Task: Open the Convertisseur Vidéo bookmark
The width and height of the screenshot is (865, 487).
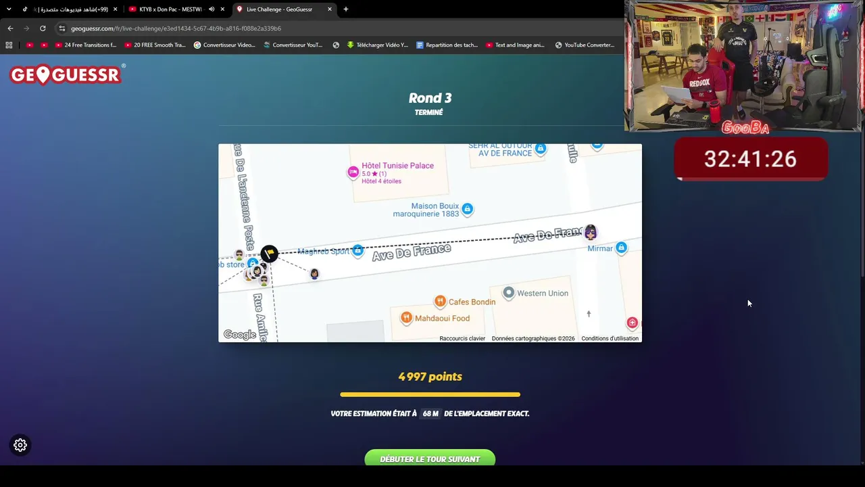Action: click(224, 45)
